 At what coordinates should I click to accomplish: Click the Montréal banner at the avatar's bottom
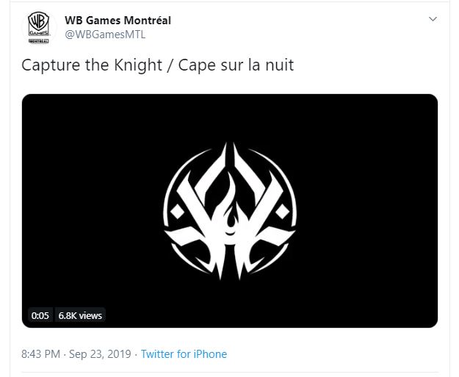39,42
